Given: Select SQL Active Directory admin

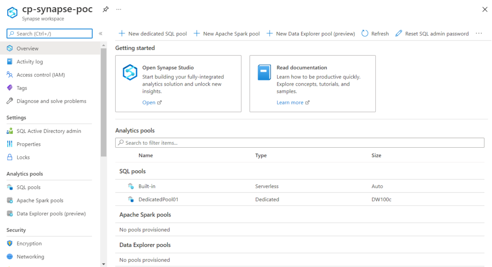Looking at the screenshot, I should click(49, 131).
